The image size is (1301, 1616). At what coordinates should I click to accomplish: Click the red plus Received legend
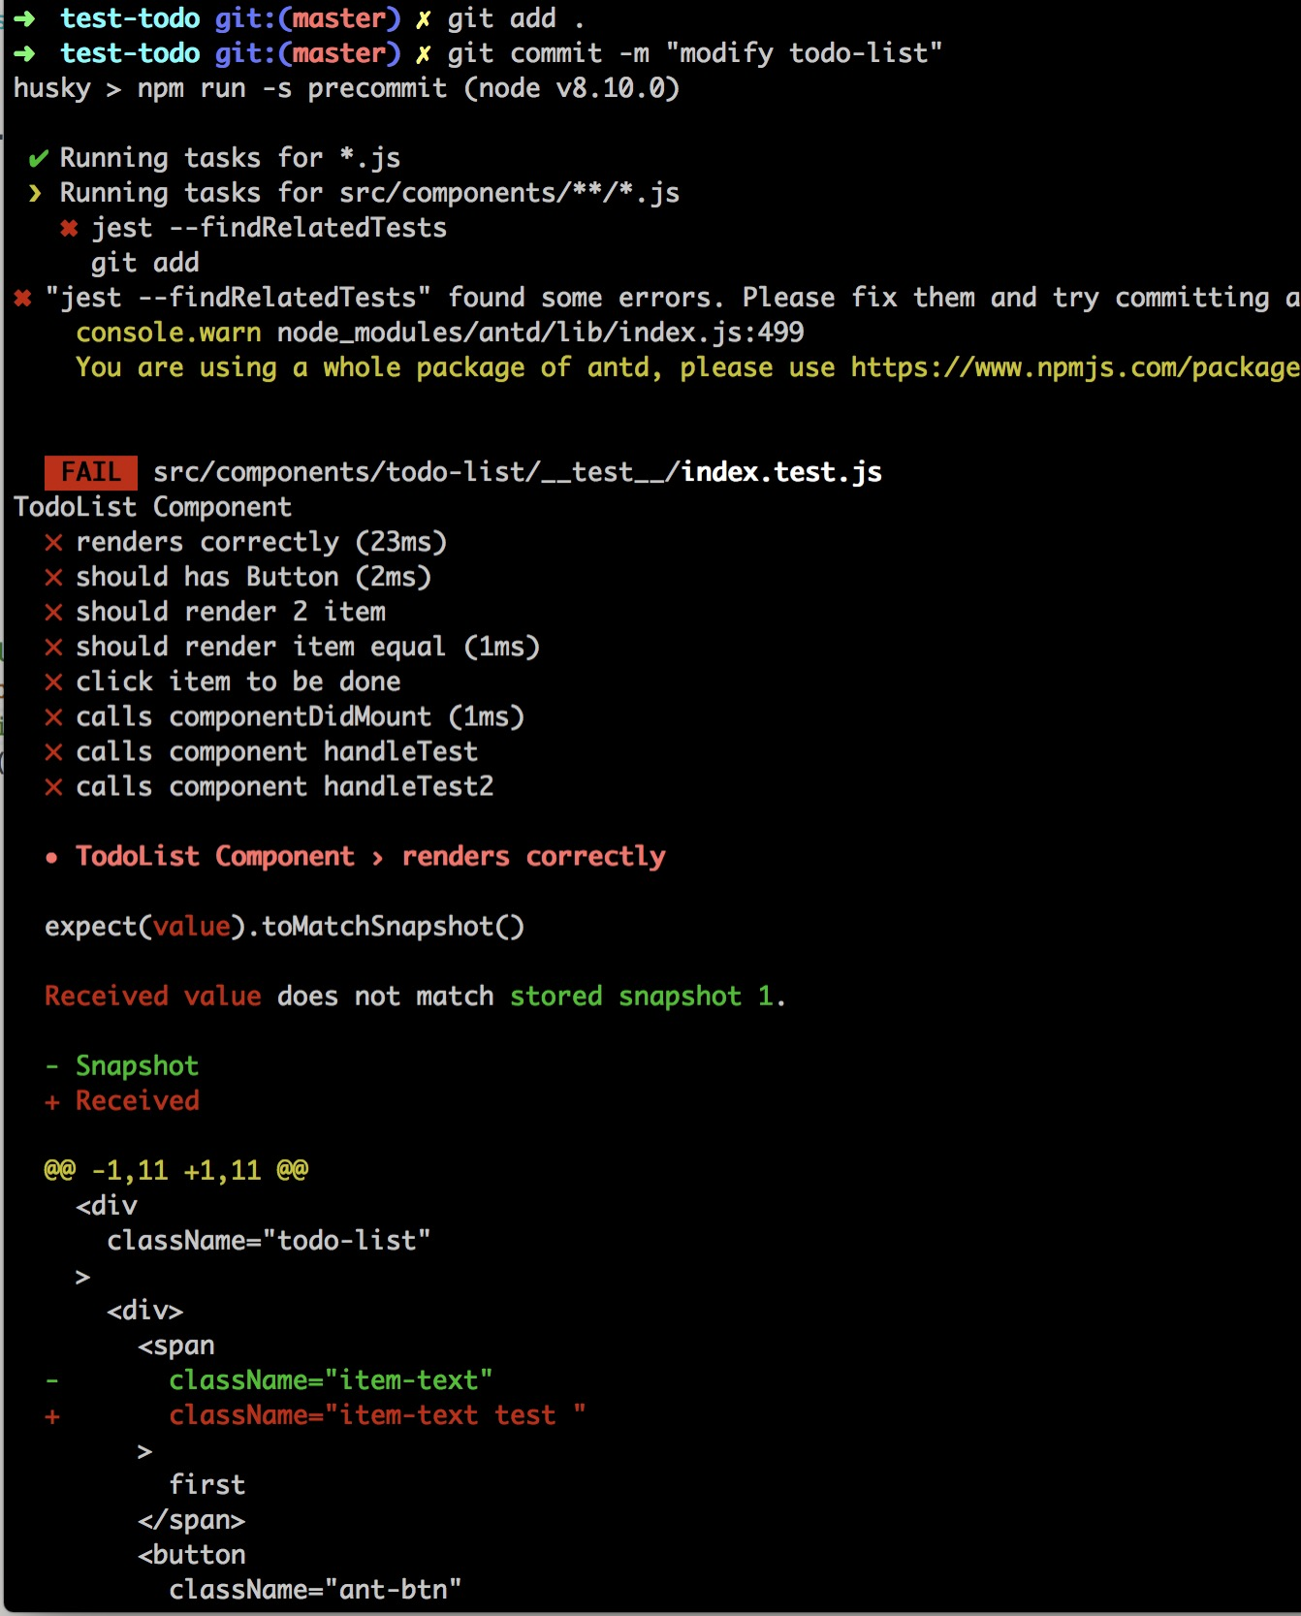pyautogui.click(x=122, y=1101)
